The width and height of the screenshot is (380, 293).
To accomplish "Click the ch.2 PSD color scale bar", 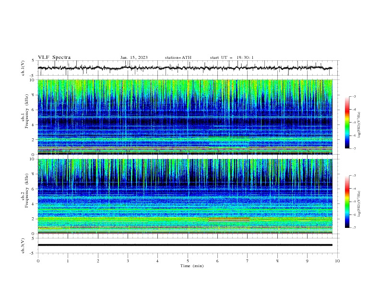I will [x=347, y=202].
